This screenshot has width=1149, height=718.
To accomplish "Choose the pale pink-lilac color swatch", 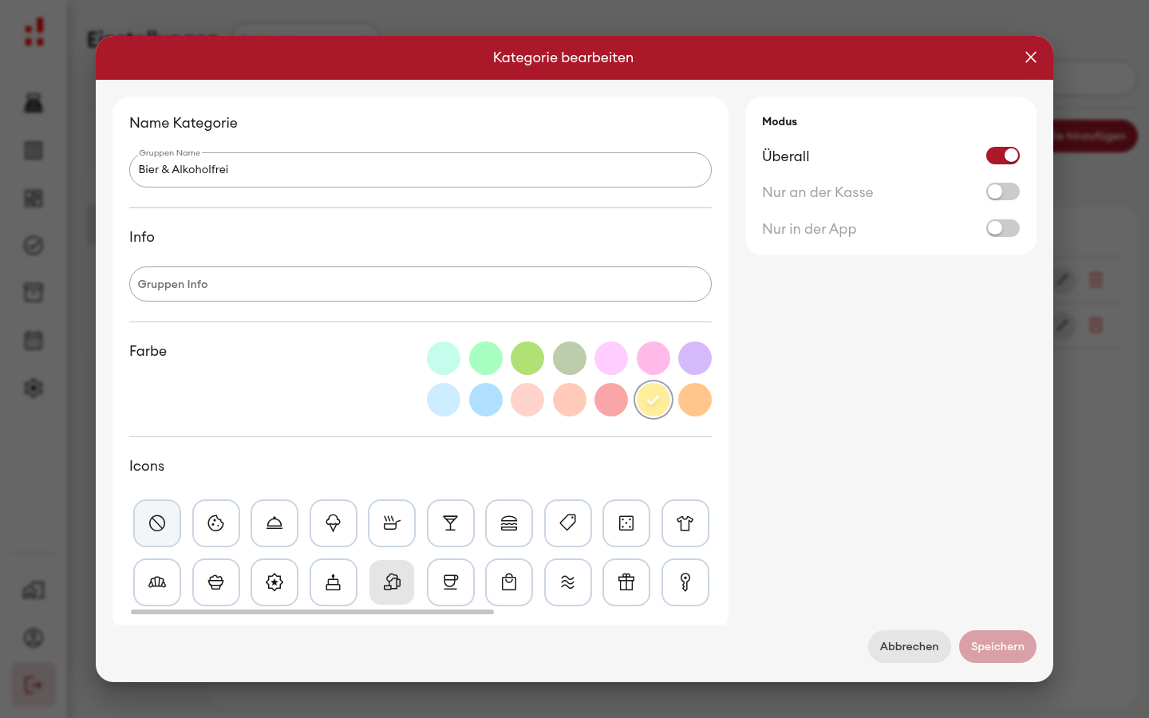I will (611, 358).
